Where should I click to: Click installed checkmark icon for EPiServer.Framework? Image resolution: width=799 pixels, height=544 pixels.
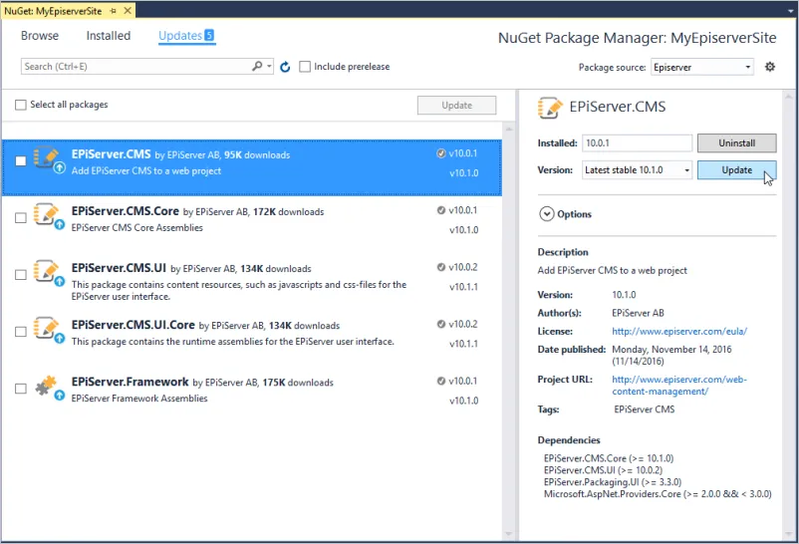pos(441,381)
